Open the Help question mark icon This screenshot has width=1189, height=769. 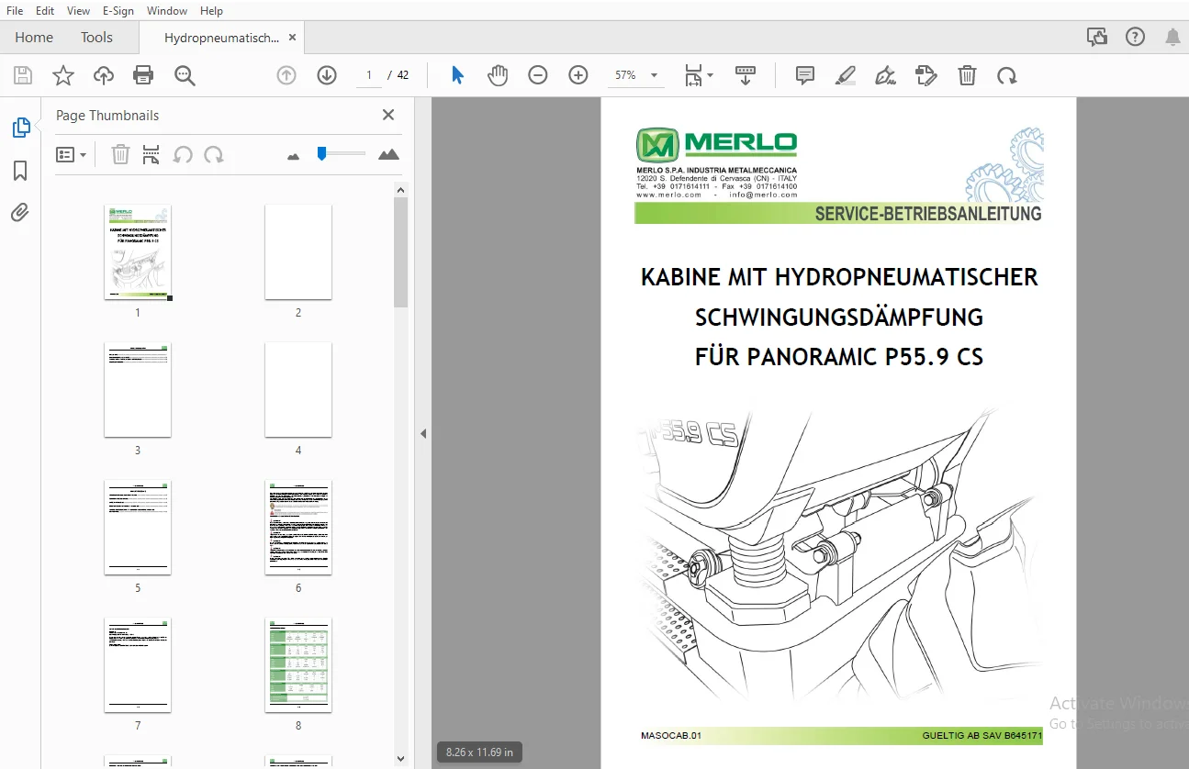coord(1136,37)
